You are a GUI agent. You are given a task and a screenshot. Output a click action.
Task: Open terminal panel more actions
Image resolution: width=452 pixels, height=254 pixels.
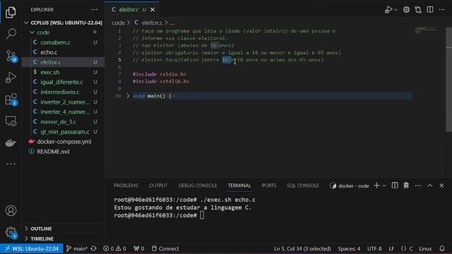[x=418, y=186]
